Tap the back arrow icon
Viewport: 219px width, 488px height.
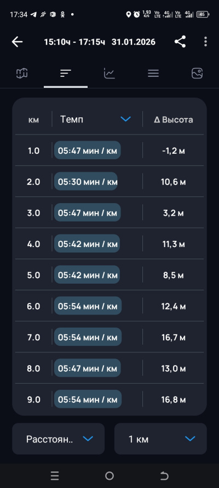pos(18,42)
